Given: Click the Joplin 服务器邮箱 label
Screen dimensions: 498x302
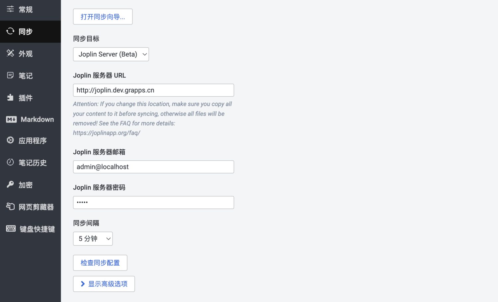Looking at the screenshot, I should tap(99, 152).
